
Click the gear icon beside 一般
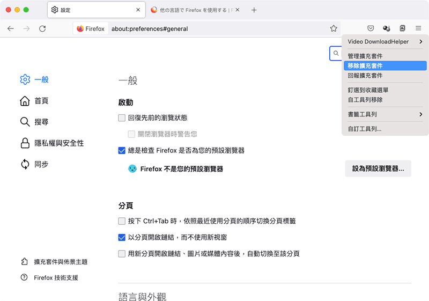pos(25,79)
